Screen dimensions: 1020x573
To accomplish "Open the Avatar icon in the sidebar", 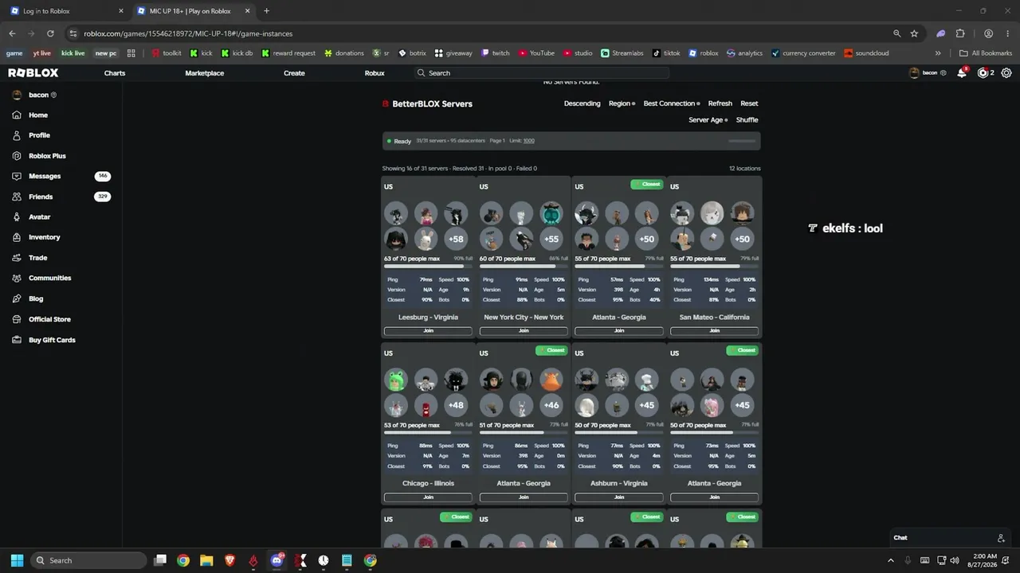I will tap(17, 216).
